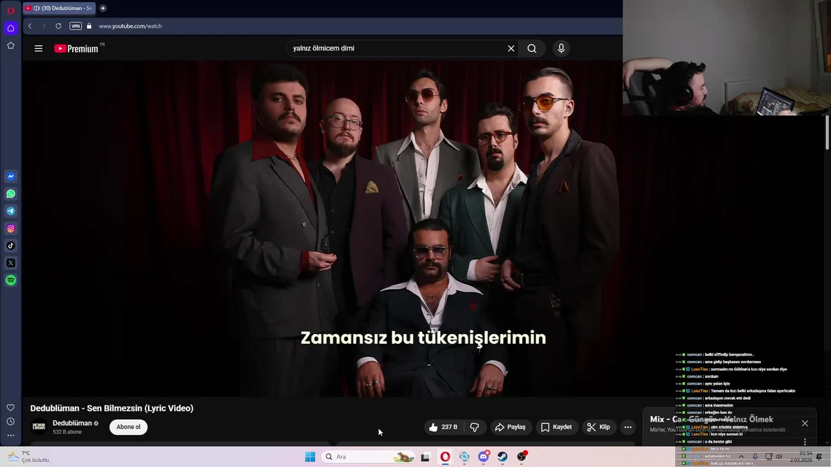Click the URL www.youtube.com/watch address field

(130, 26)
